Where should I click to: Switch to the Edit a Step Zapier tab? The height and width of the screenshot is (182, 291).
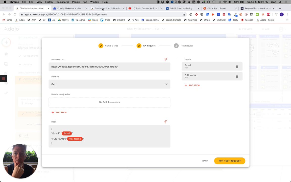point(220,8)
